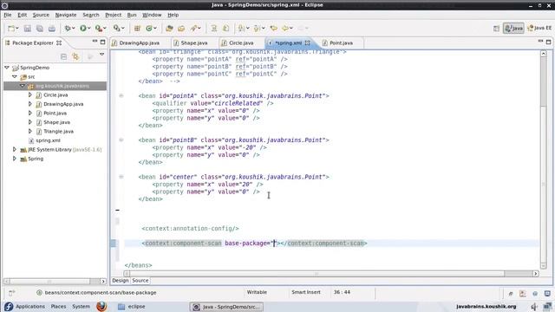
Task: Click the Print toolbar icon
Action: click(52, 29)
